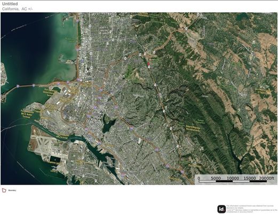Select the Boundary legend polygon icon
Screen dimensions: 278x214
pos(4,191)
